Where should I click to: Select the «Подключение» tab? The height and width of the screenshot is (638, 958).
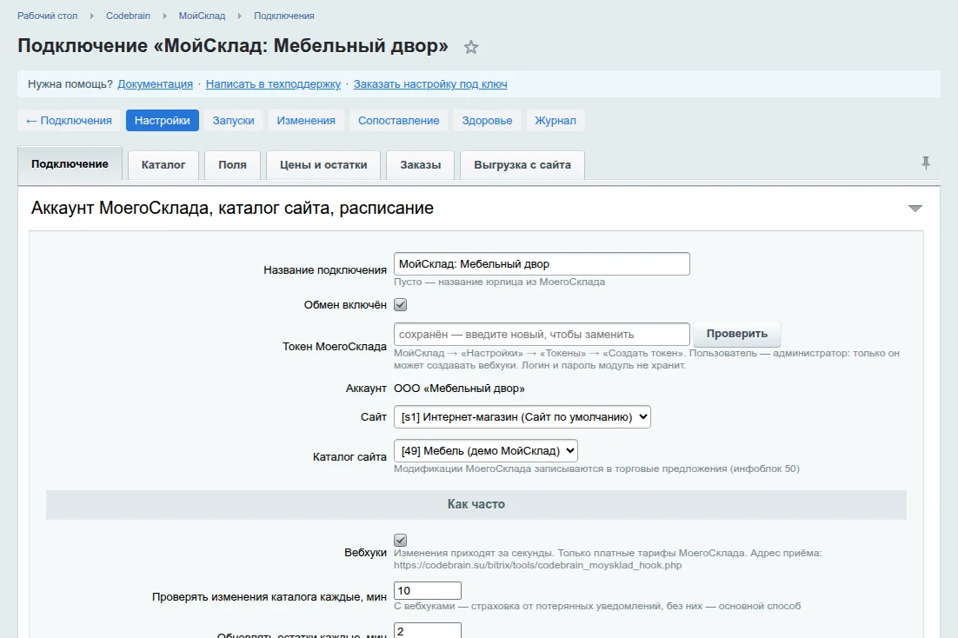(x=70, y=163)
